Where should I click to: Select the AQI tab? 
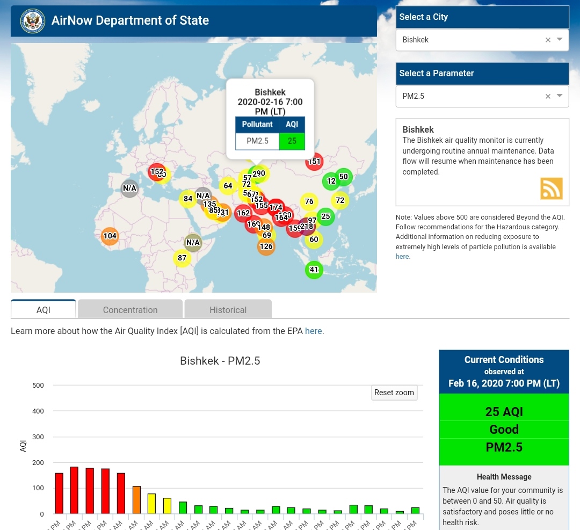click(x=44, y=310)
